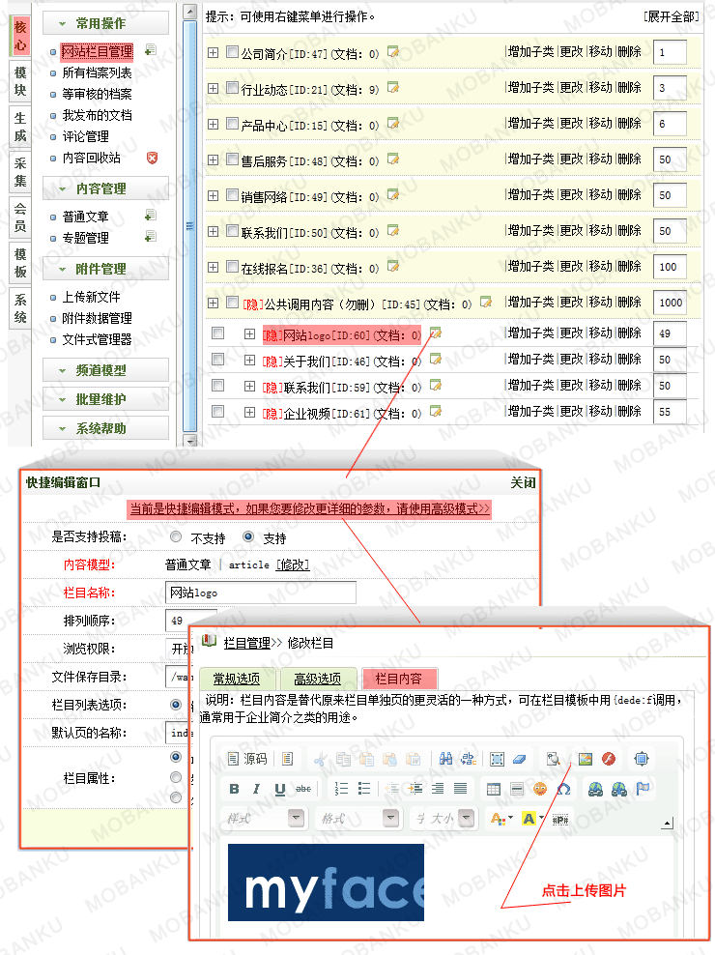Viewport: 715px width, 955px height.
Task: Click the horizontal line icon in editor
Action: click(517, 790)
